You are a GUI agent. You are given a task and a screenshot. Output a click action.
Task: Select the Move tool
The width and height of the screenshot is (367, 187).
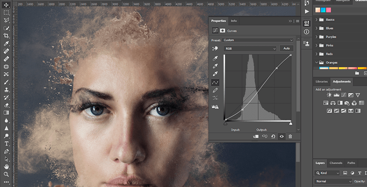(x=6, y=5)
